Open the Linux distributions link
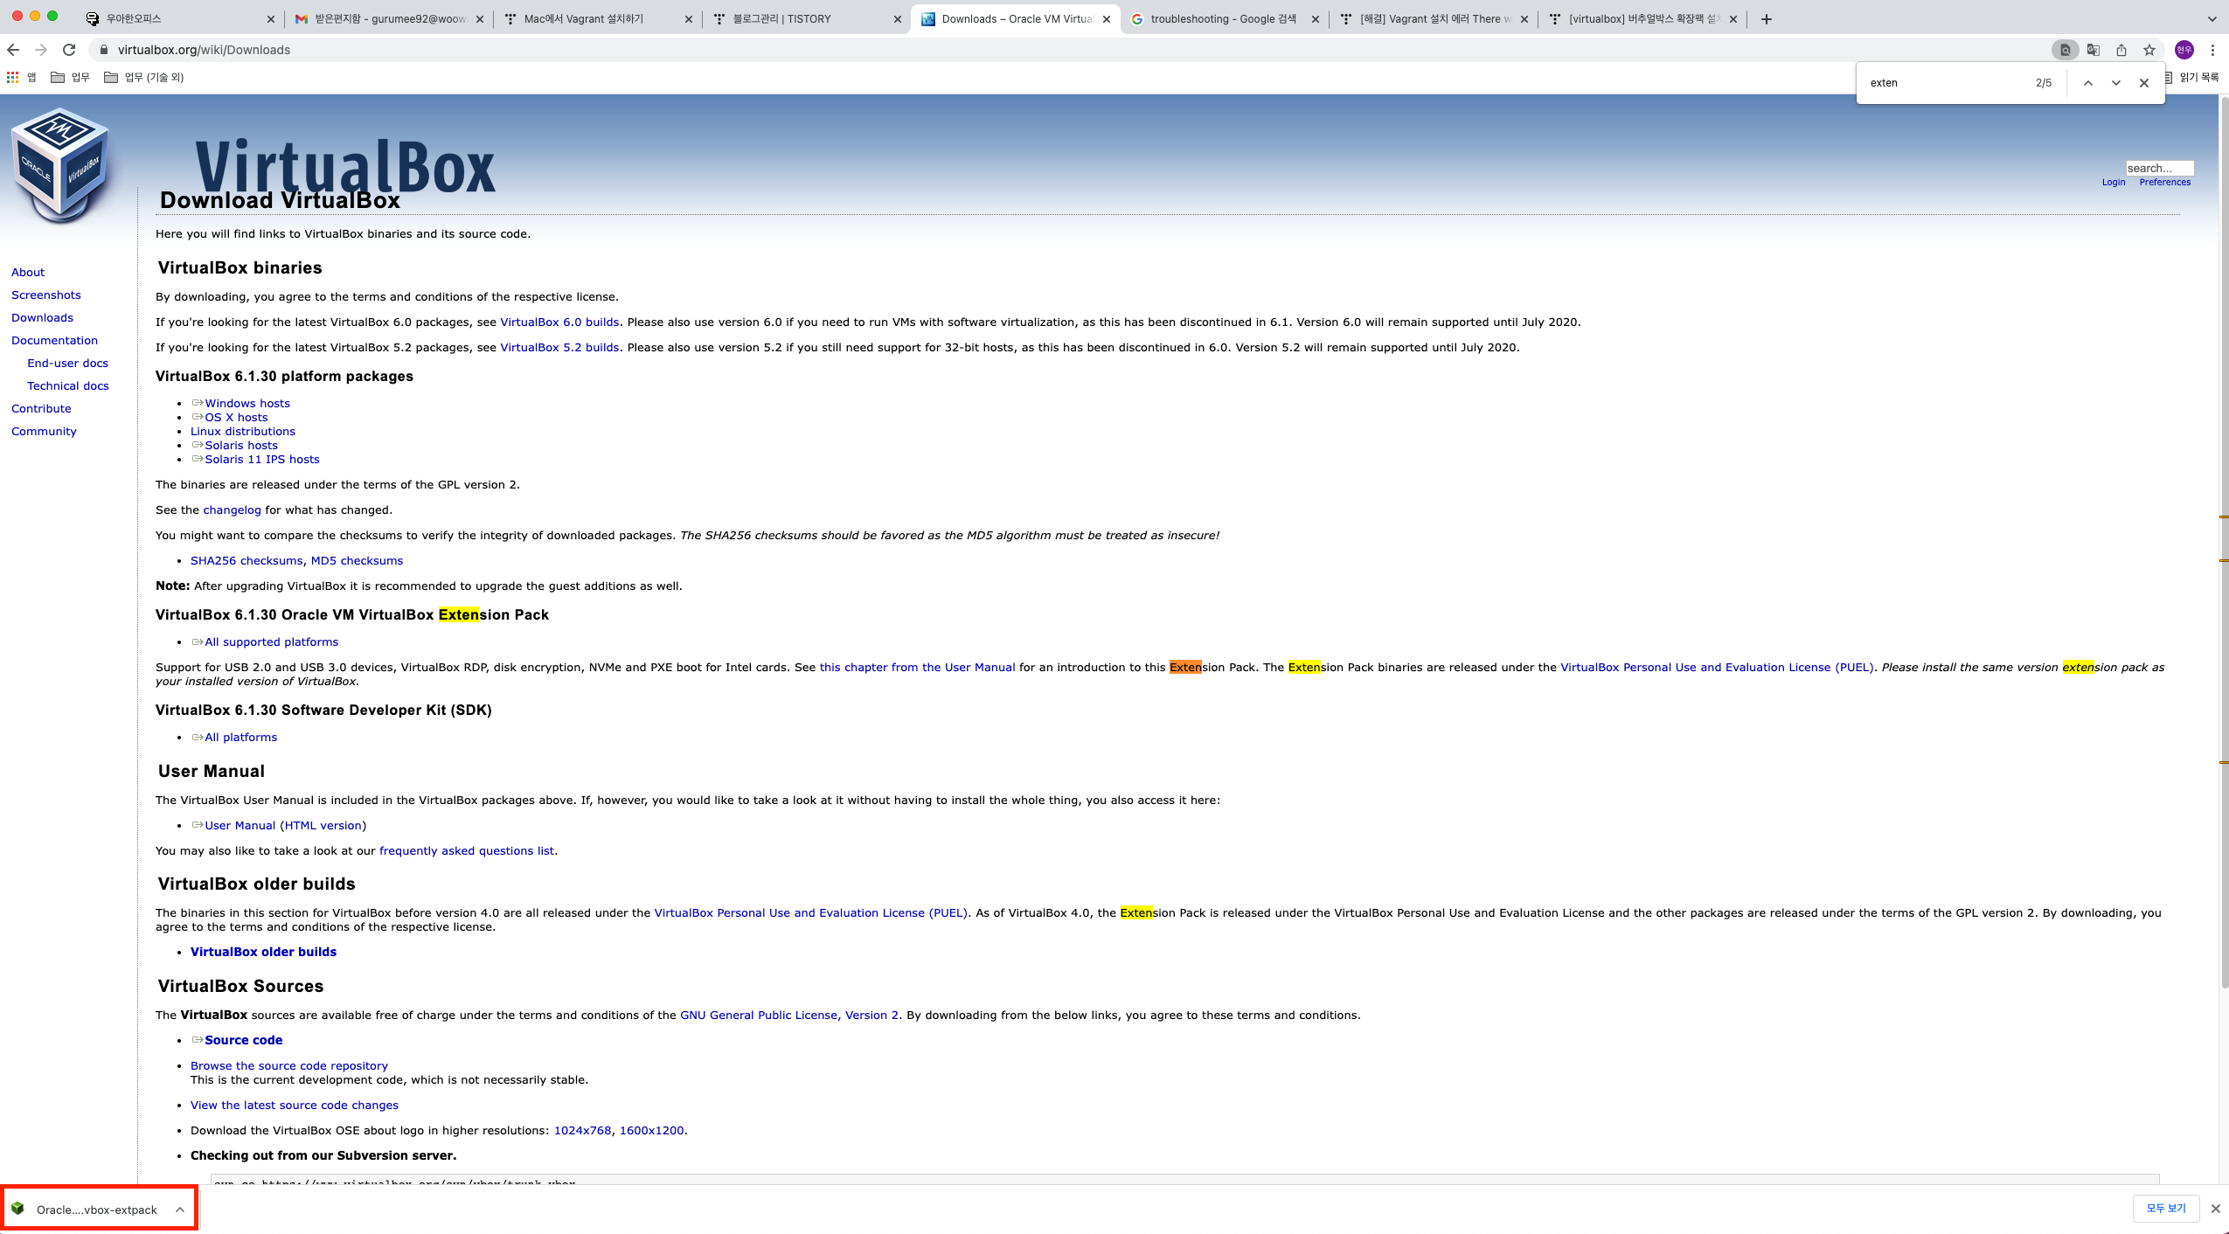The height and width of the screenshot is (1234, 2229). tap(243, 432)
